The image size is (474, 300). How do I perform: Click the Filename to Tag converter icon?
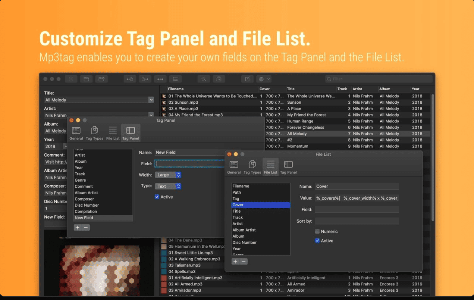click(145, 79)
